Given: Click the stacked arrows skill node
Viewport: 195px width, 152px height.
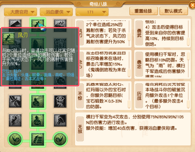Looking at the screenshot, I should pyautogui.click(x=37, y=139).
